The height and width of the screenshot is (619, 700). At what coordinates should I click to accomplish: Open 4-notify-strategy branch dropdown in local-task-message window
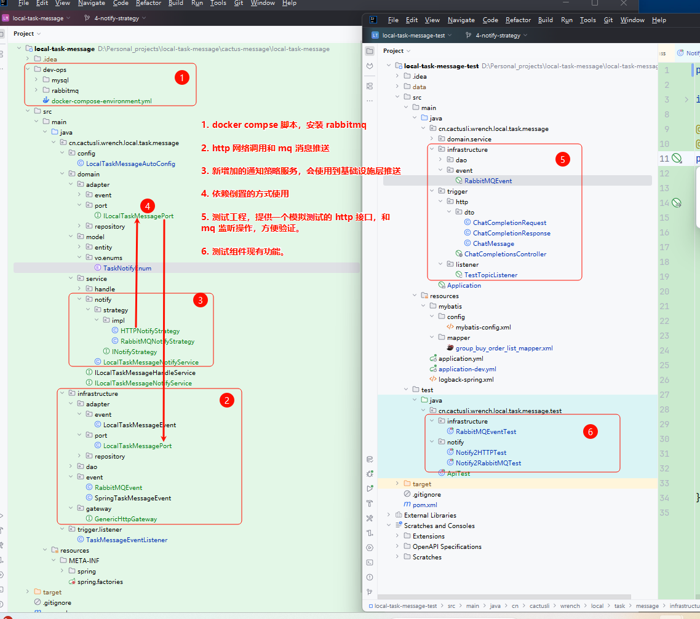pos(116,18)
